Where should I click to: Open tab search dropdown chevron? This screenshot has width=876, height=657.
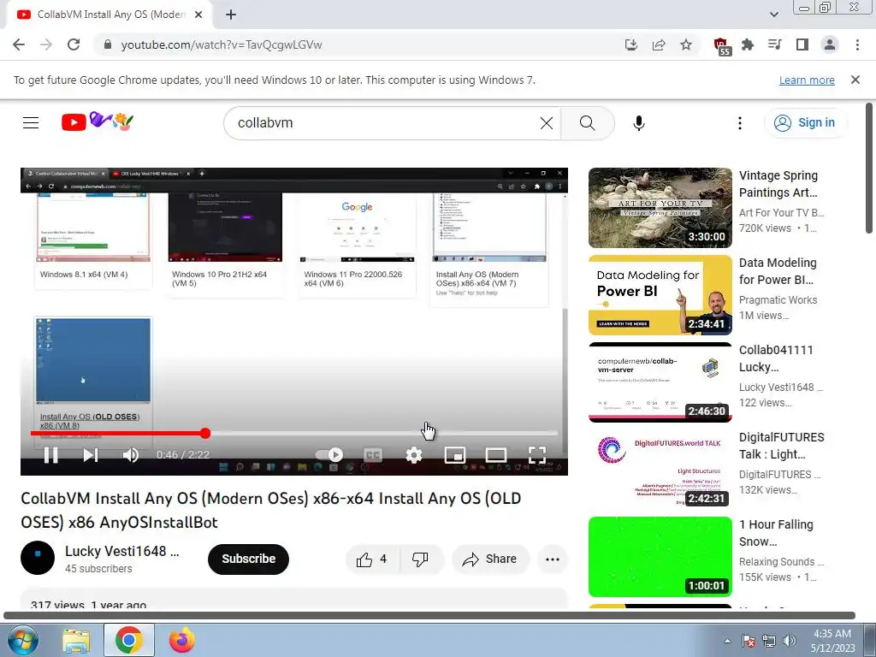point(773,15)
